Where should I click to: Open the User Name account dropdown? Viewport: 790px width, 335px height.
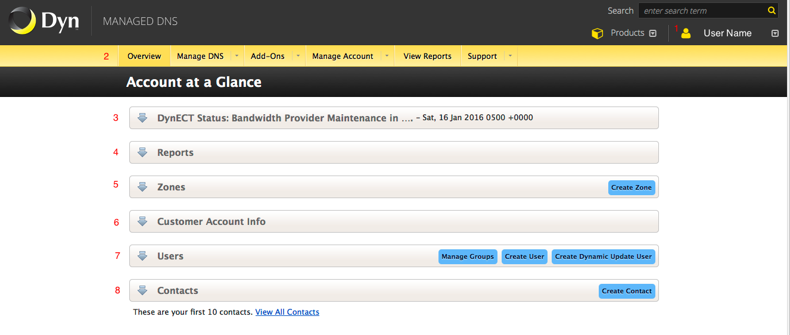coord(775,33)
